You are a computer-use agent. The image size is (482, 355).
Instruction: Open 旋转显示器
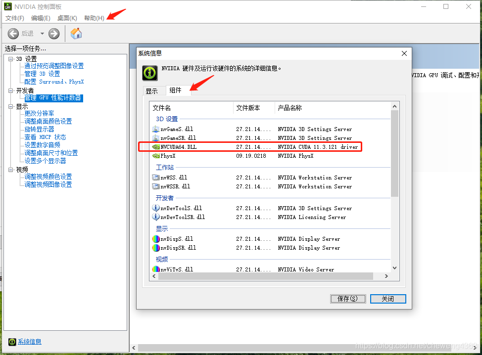pos(40,129)
